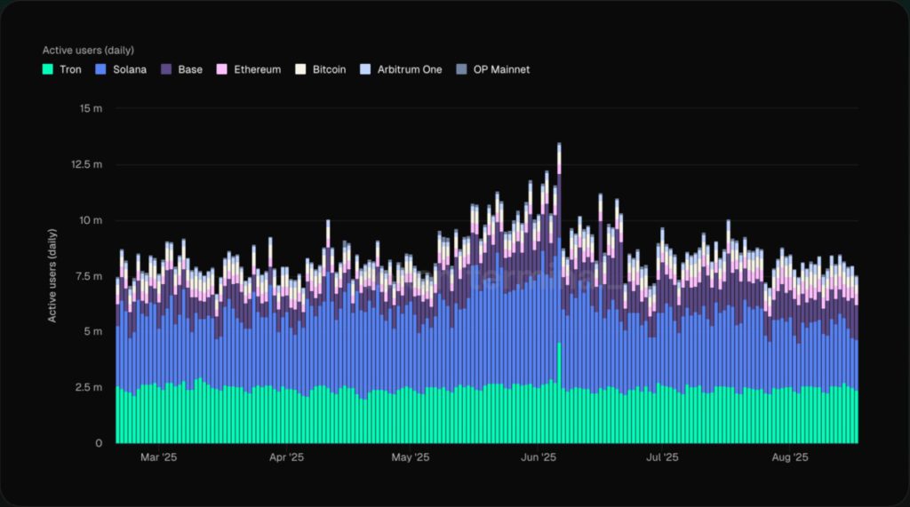Click the cream Bitcoin legend swatch

click(x=300, y=69)
